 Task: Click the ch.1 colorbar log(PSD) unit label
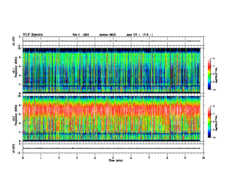(217, 75)
